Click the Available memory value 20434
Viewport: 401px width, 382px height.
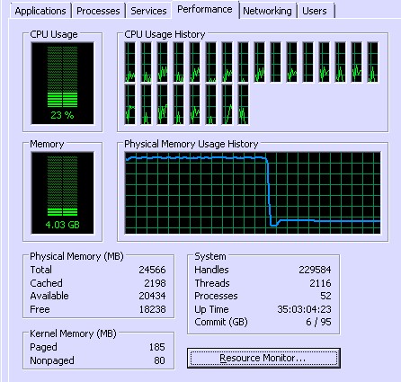(152, 296)
